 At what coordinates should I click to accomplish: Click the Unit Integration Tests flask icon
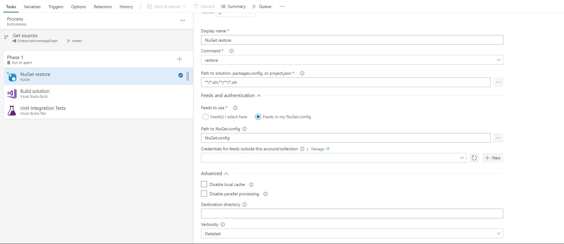pos(12,111)
